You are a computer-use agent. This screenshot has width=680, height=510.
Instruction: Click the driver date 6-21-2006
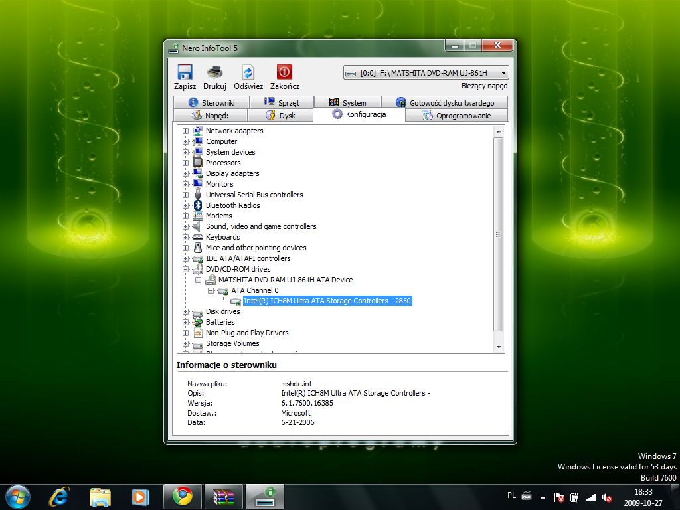pyautogui.click(x=297, y=422)
